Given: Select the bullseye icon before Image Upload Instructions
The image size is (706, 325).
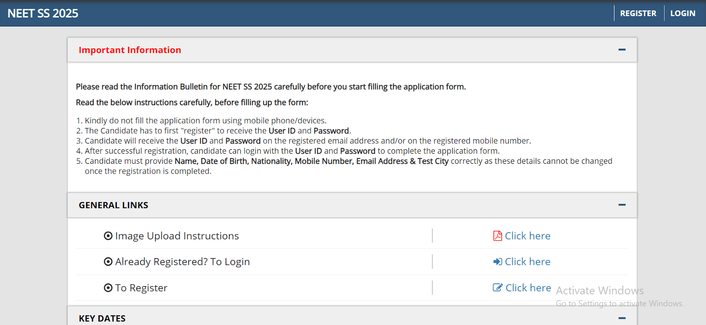Looking at the screenshot, I should point(108,235).
